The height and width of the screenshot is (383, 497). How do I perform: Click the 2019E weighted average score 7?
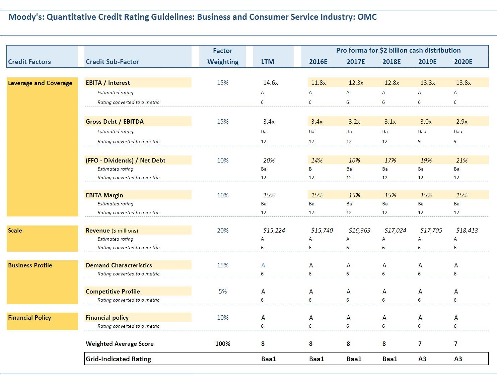420,344
